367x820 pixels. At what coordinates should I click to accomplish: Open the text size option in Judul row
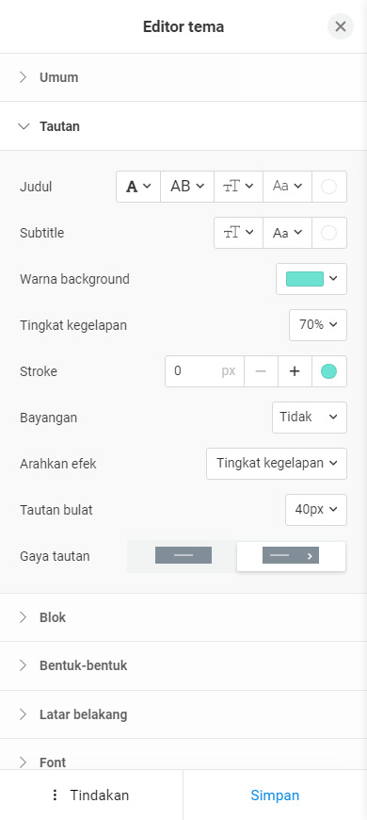click(239, 187)
